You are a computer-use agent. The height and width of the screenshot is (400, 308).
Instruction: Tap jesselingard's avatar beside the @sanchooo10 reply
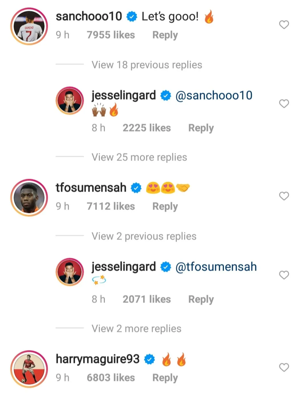click(70, 101)
